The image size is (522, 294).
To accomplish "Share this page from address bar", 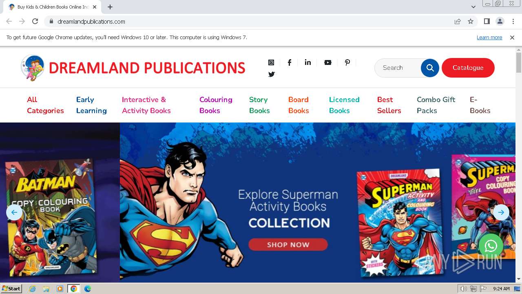I will (x=458, y=21).
